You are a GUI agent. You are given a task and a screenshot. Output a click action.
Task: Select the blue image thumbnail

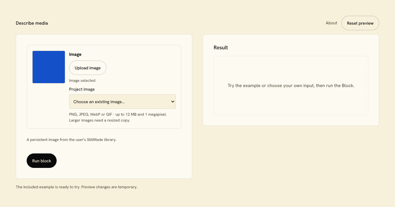(49, 67)
